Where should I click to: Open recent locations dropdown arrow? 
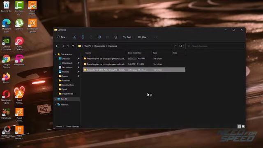tap(68, 46)
